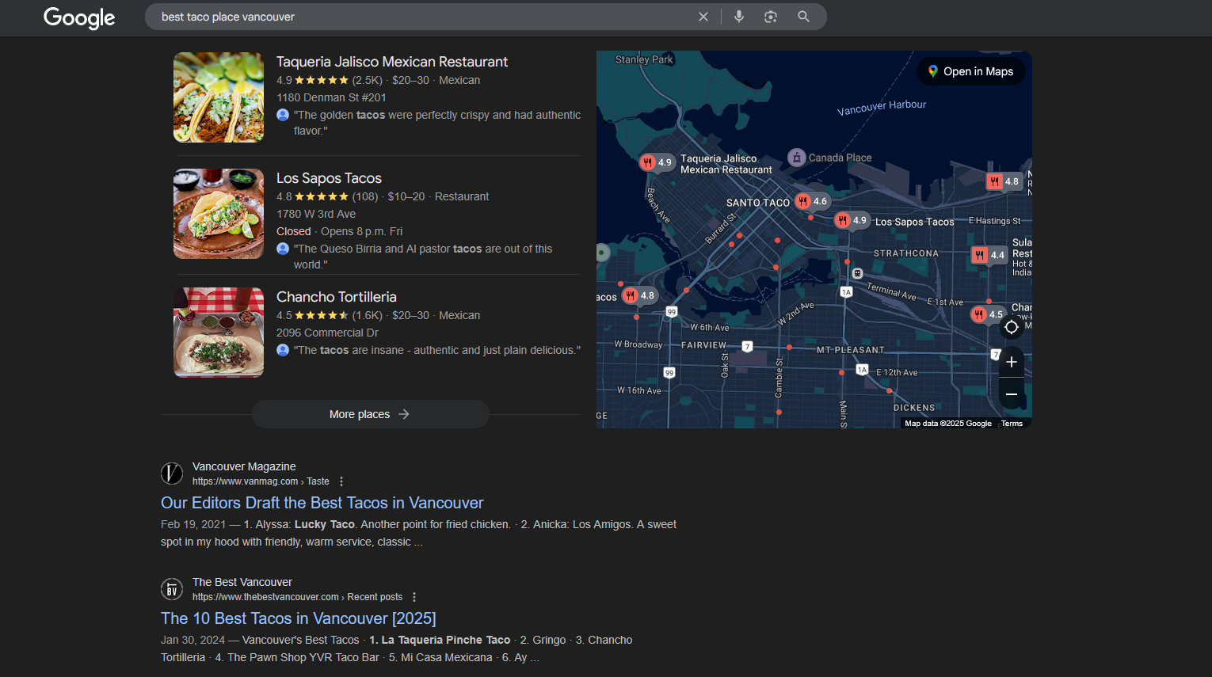This screenshot has width=1212, height=677.
Task: Click the Stanley Park map label
Action: point(644,59)
